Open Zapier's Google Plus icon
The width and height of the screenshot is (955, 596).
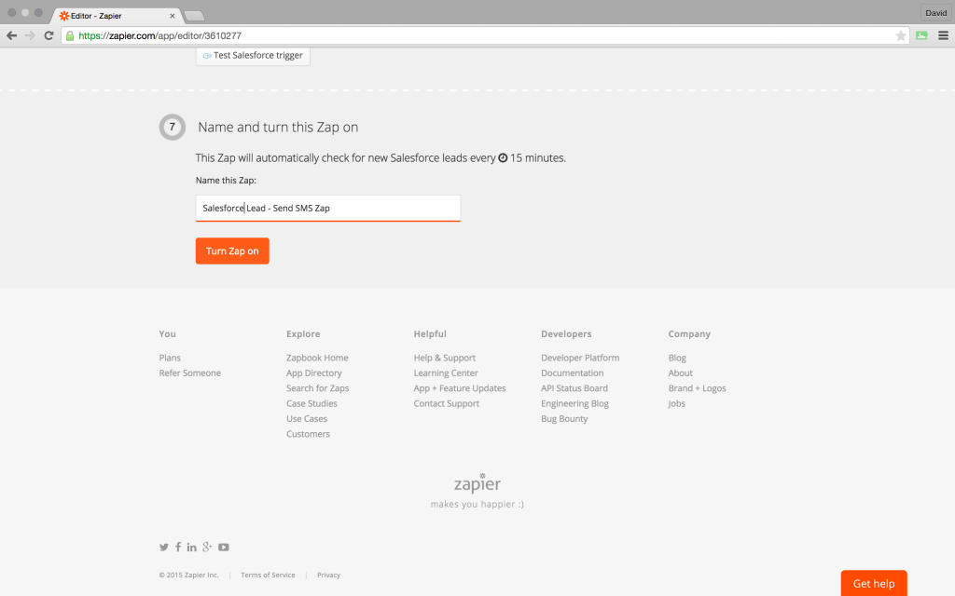207,548
